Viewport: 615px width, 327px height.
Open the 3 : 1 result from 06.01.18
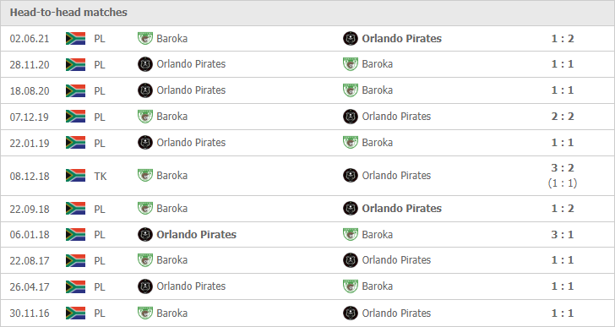tap(563, 234)
